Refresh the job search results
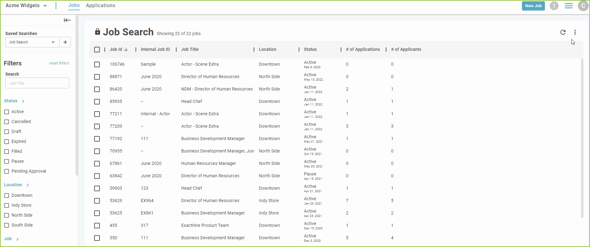This screenshot has height=247, width=590. (563, 32)
